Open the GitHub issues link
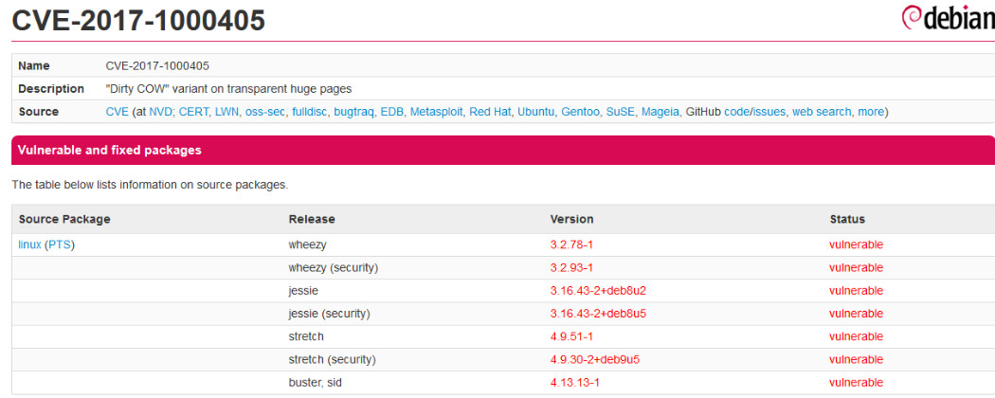 coord(769,112)
